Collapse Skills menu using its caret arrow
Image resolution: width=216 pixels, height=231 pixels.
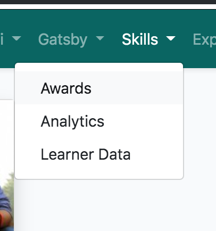point(171,38)
